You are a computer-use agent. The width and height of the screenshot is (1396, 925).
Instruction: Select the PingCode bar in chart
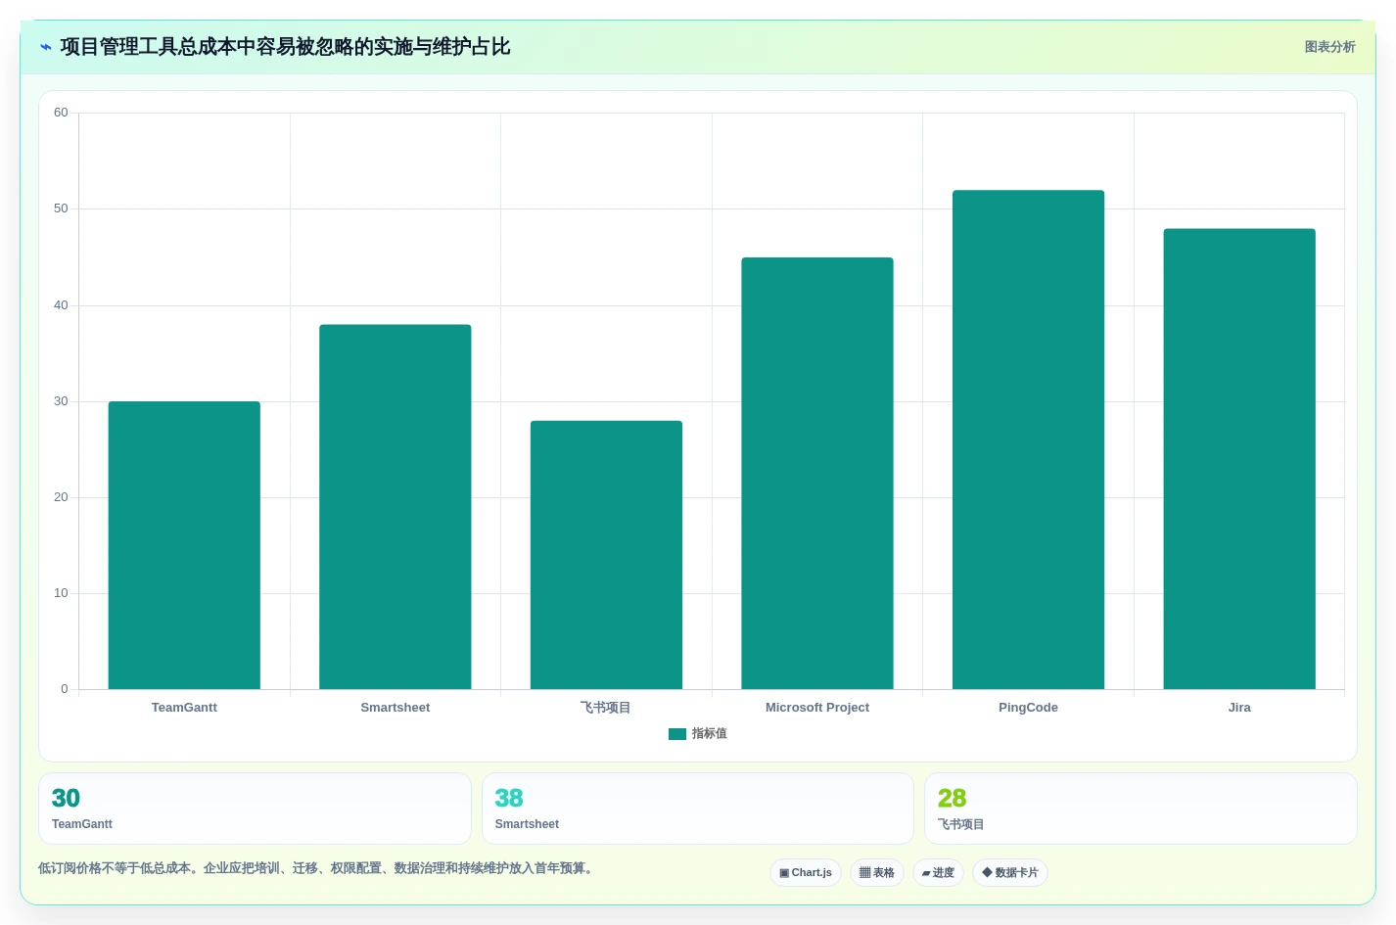click(1028, 439)
